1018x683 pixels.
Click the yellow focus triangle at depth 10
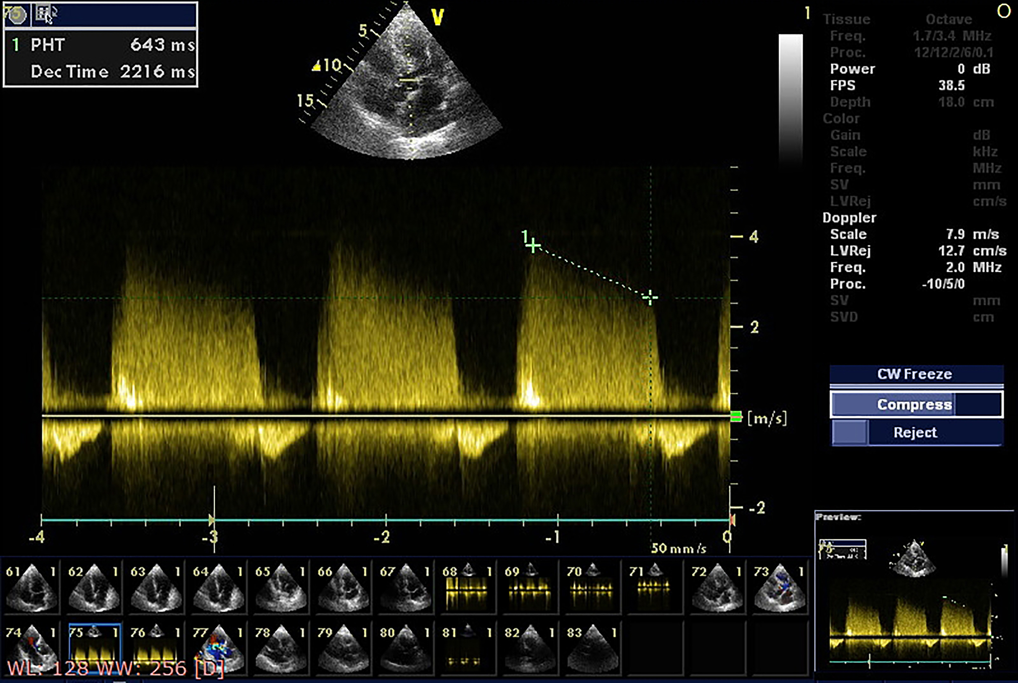click(316, 66)
